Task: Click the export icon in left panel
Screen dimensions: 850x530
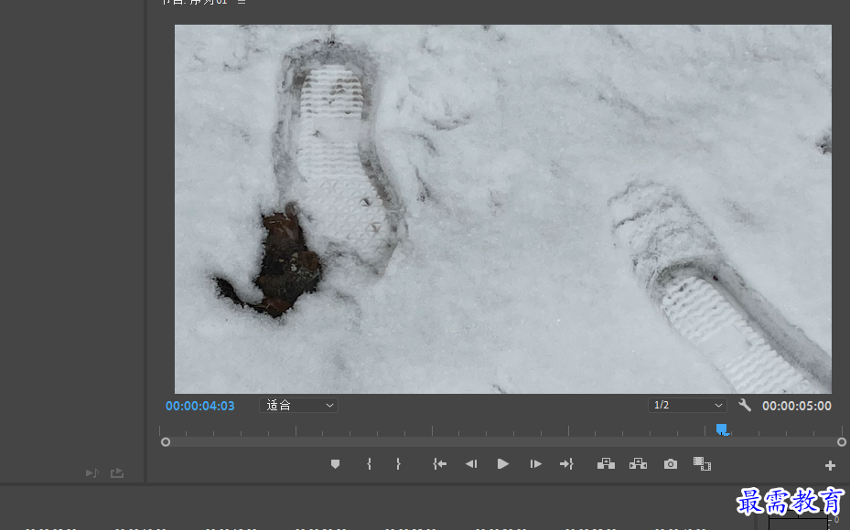Action: 117,473
